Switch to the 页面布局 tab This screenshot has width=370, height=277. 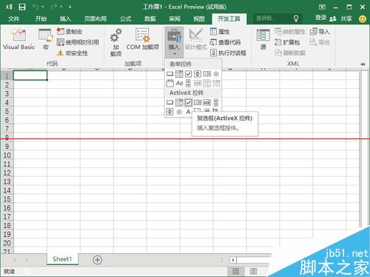tap(95, 19)
